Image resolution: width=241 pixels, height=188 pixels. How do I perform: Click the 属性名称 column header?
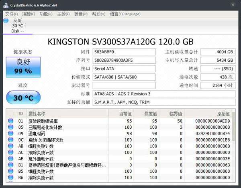click(x=67, y=113)
